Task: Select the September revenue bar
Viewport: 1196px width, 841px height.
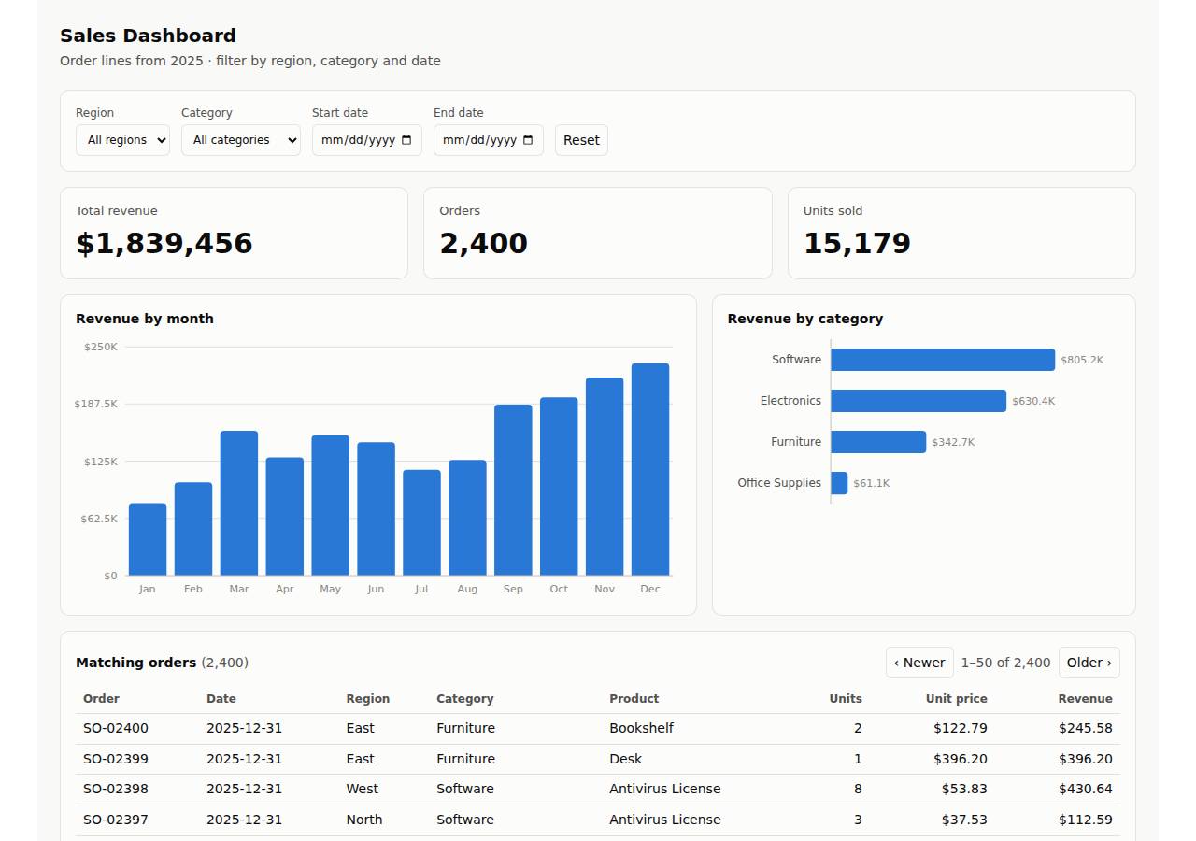Action: pyautogui.click(x=513, y=490)
